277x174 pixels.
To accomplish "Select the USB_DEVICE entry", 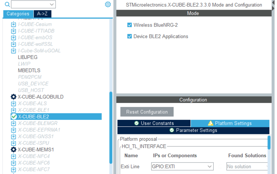I will point(33,84).
